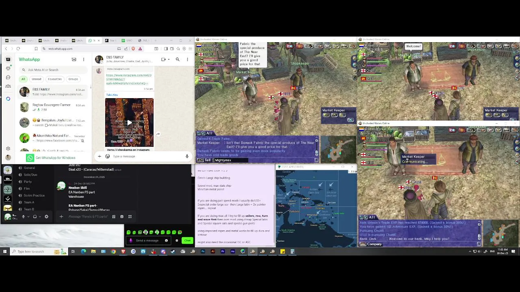Focus the Ask Meta AI or Search box
This screenshot has height=292, width=520.
tap(53, 70)
